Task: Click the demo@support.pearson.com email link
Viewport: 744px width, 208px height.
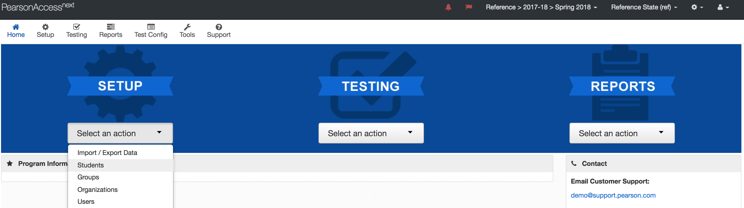Action: coord(613,195)
